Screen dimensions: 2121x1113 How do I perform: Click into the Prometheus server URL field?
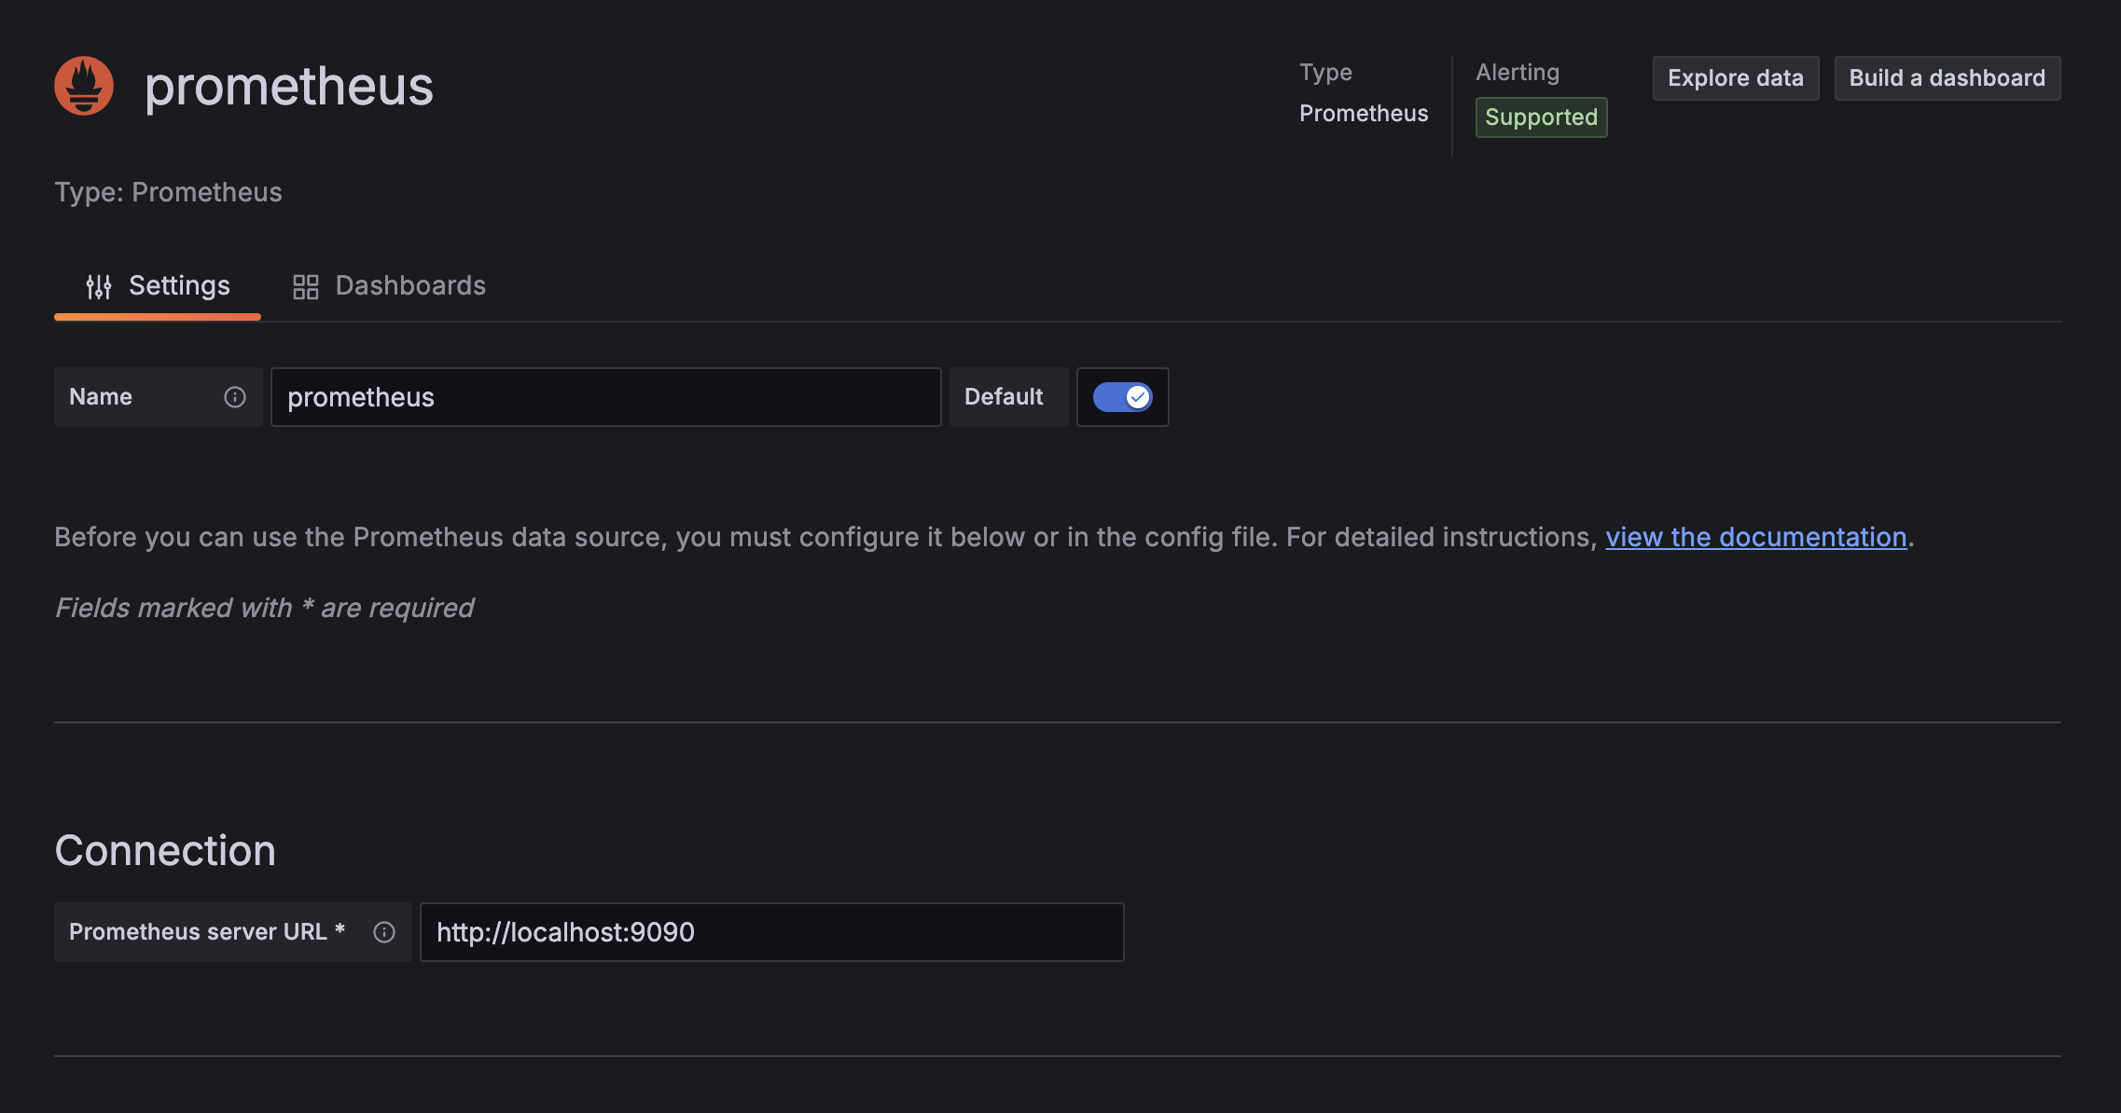(x=771, y=932)
